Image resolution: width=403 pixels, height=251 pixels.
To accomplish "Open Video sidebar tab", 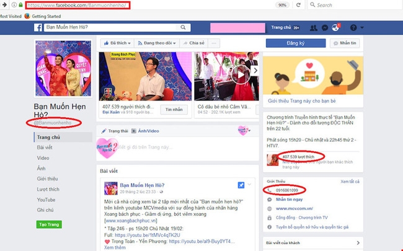I will point(43,158).
